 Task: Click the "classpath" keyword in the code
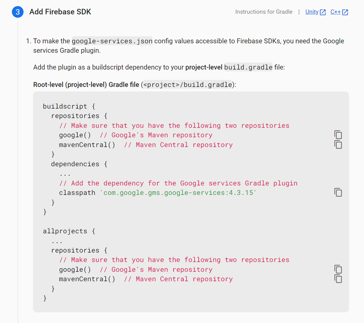pos(77,193)
